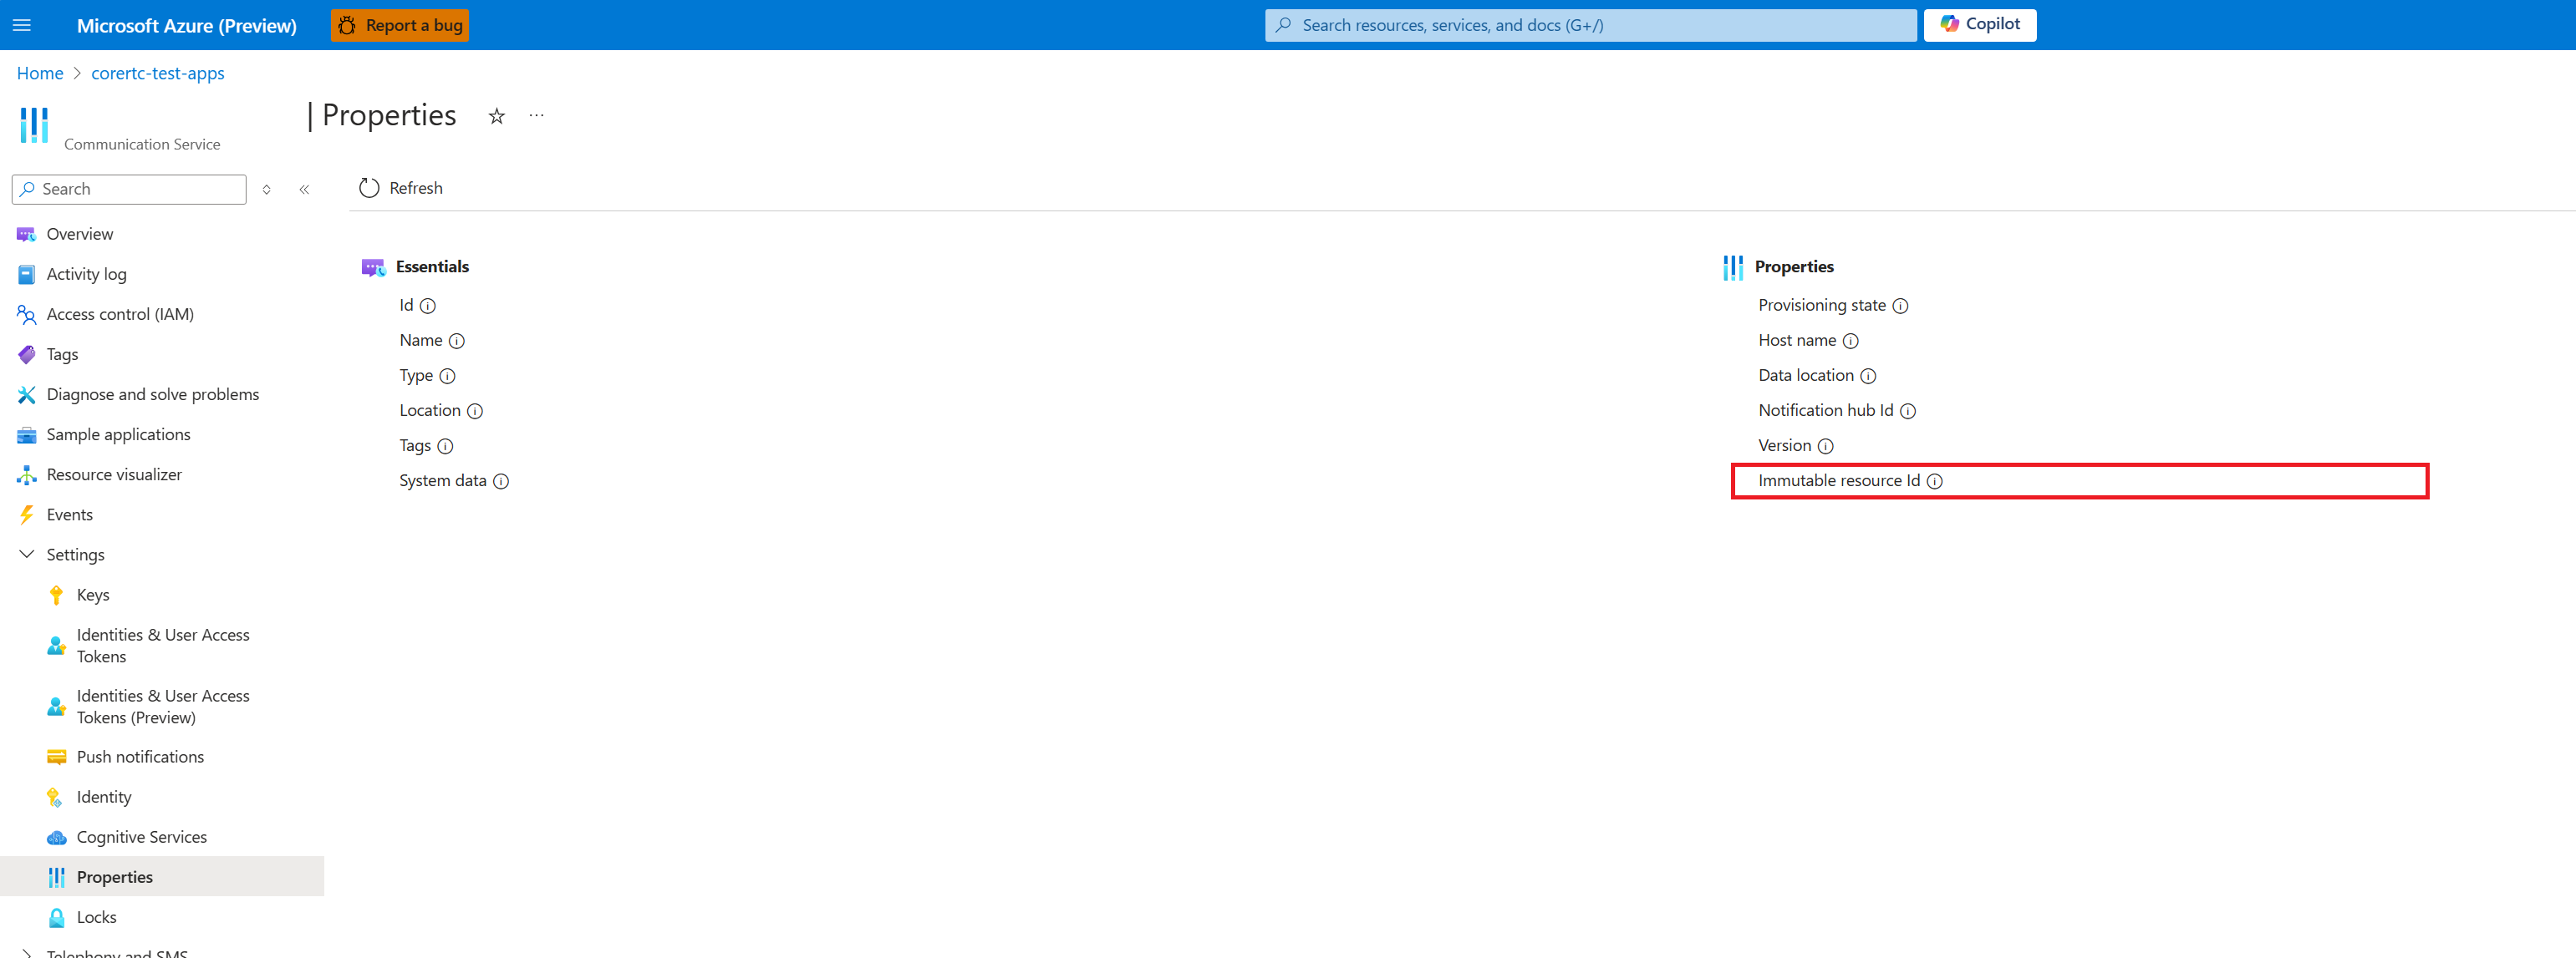Click info icon next to Provisioning state
The height and width of the screenshot is (958, 2576).
tap(1900, 306)
